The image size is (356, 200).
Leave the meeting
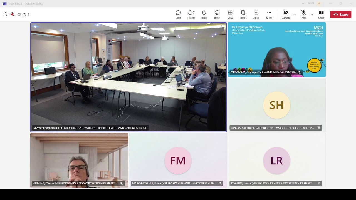341,14
